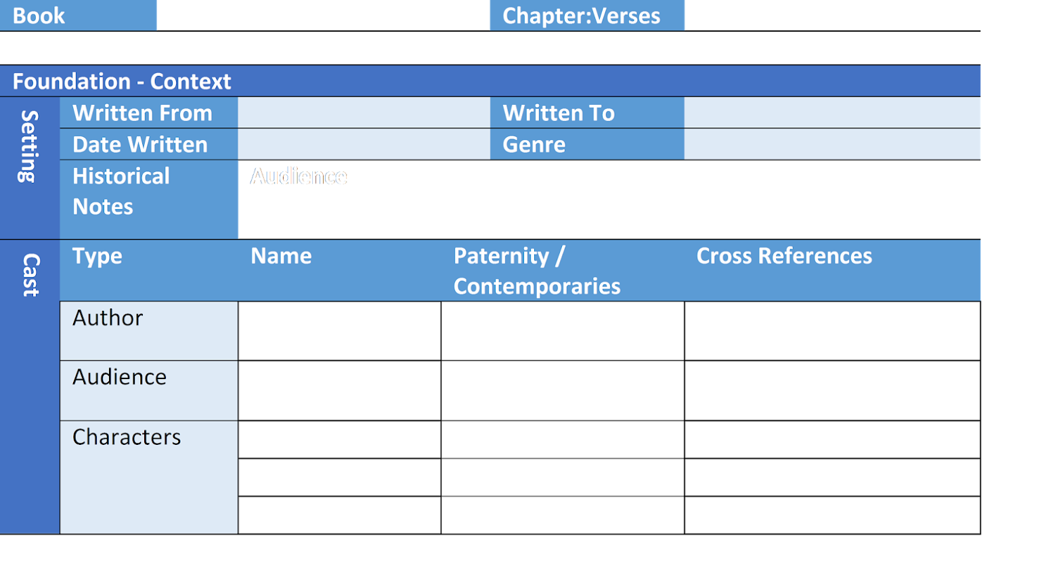This screenshot has height=585, width=1063.
Task: Select the Audience row type cell
Action: point(148,390)
